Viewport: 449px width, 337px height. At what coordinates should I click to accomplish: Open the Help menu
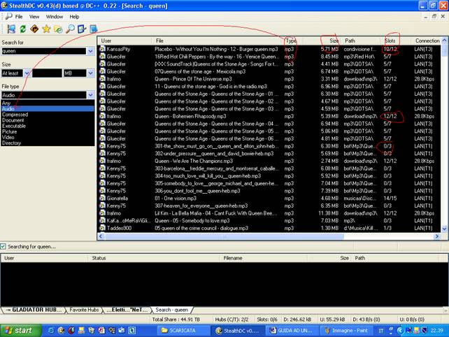point(74,17)
